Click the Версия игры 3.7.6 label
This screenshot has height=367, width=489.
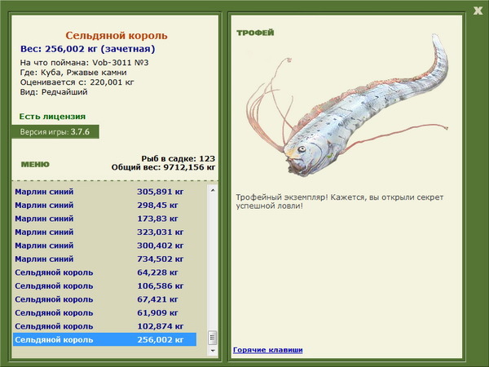click(55, 131)
